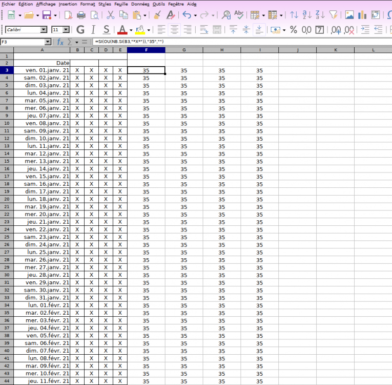Open the Outils menu
Image resolution: width=392 pixels, height=385 pixels.
(159, 4)
